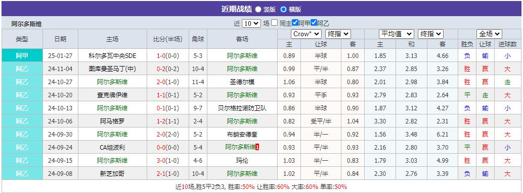Click the away odds value 6.21
Screen dimensions: 523x193
442,135
